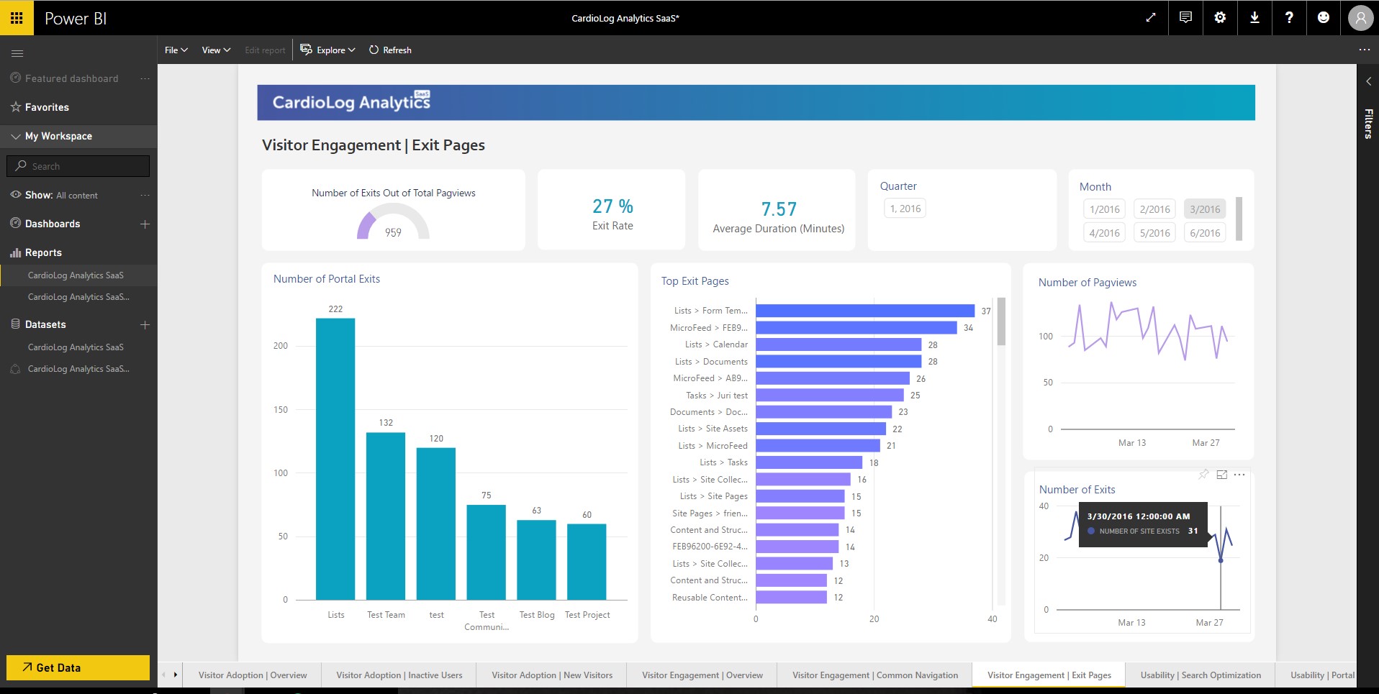Image resolution: width=1379 pixels, height=694 pixels.
Task: Click the Filters pane label
Action: (x=1368, y=124)
